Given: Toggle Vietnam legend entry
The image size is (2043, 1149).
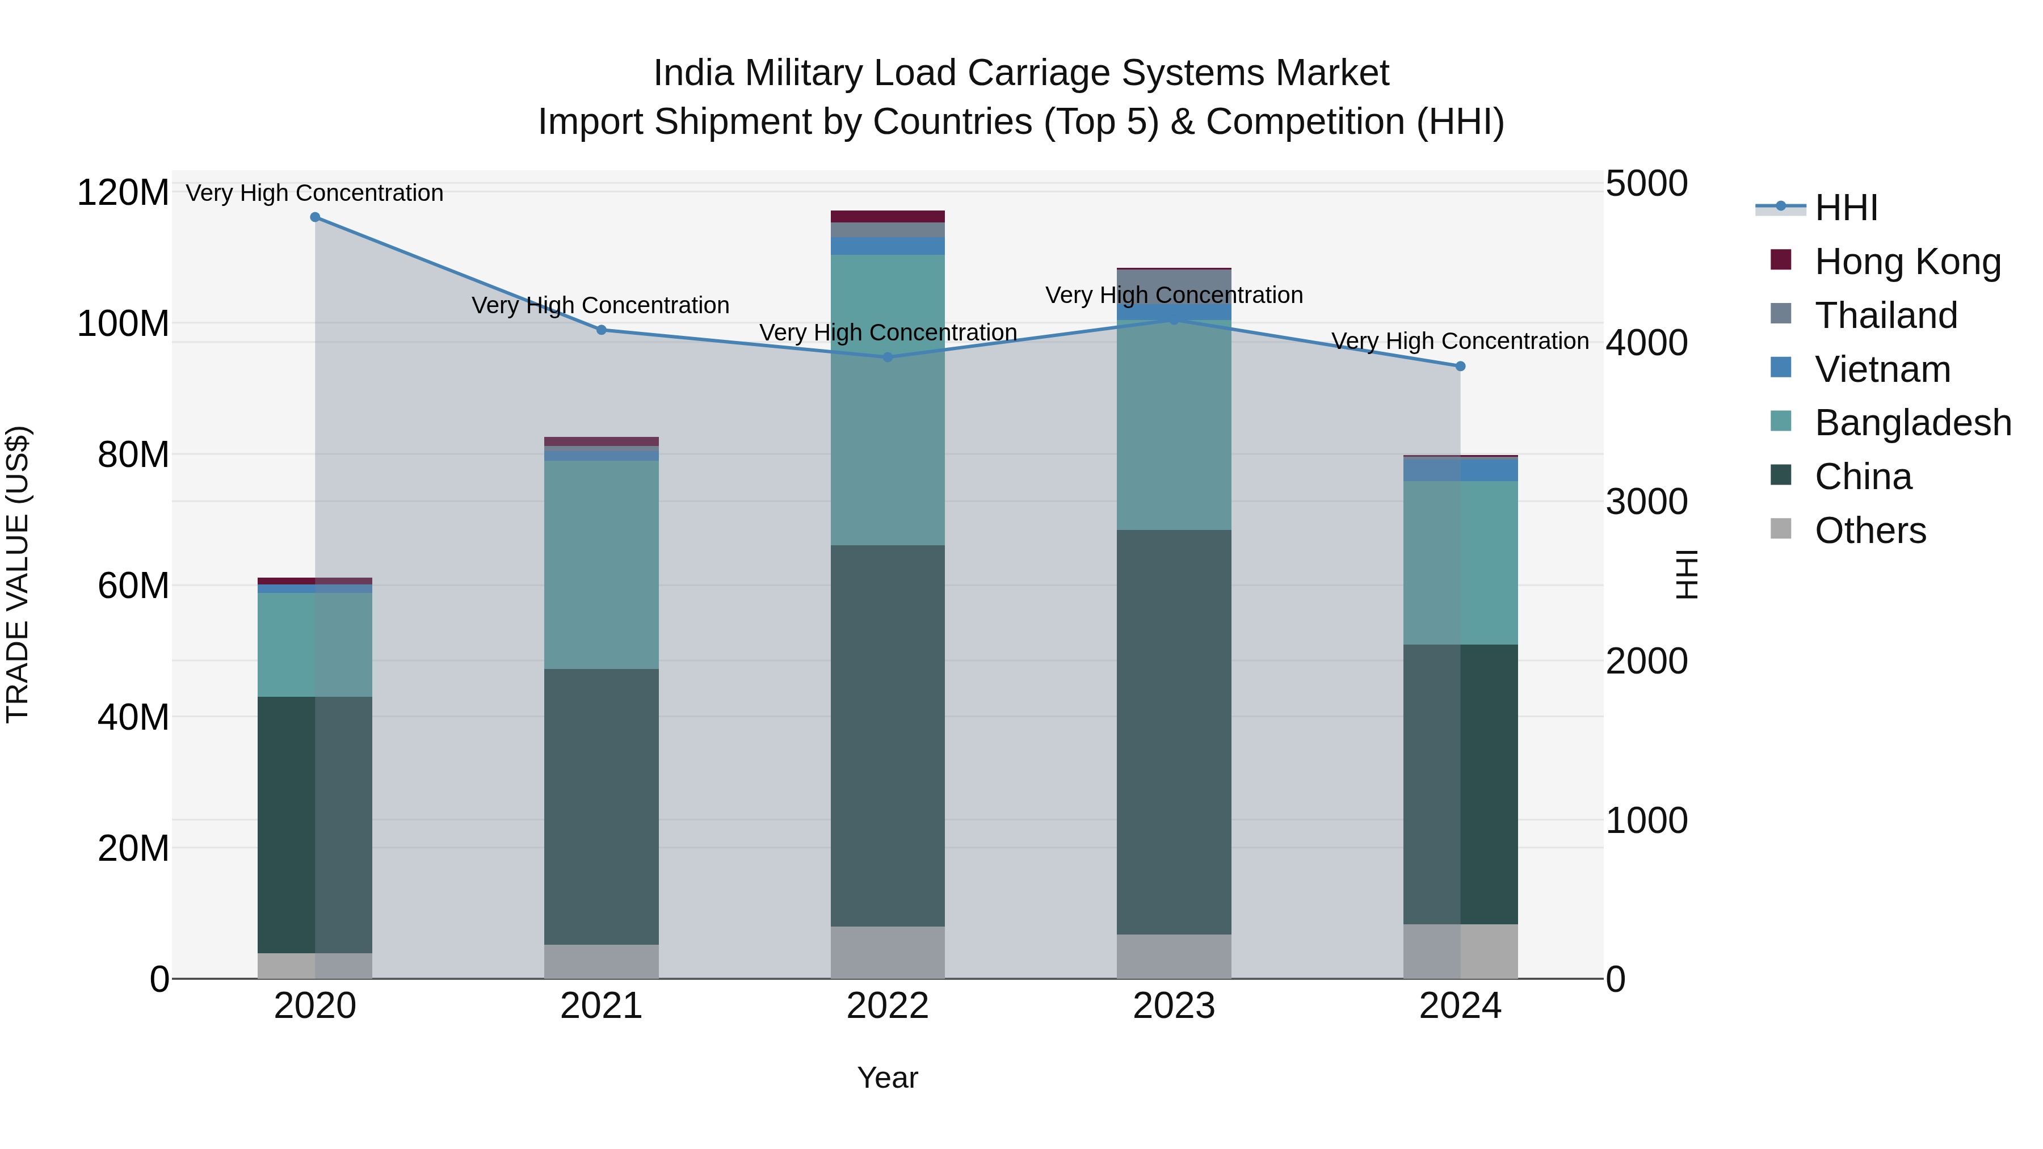Looking at the screenshot, I should [x=1860, y=369].
